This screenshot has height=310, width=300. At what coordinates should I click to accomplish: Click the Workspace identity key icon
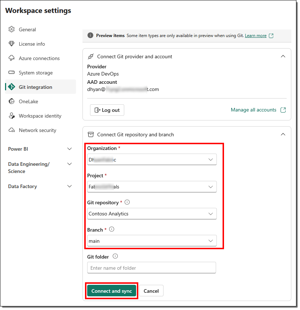coord(12,116)
